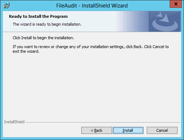Select the wizard is ready subtitle text
Image resolution: width=184 pixels, height=140 pixels.
point(47,24)
